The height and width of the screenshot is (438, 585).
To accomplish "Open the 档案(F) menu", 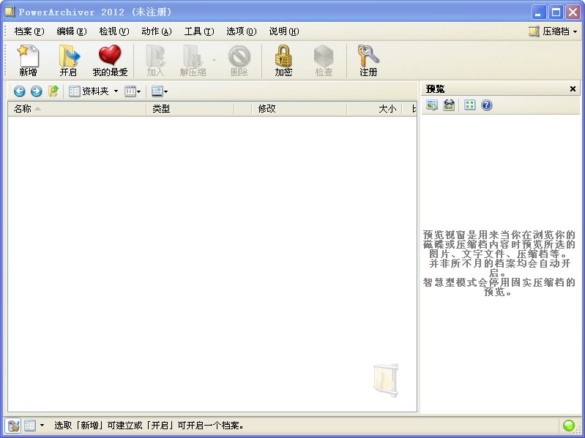I will pyautogui.click(x=29, y=31).
